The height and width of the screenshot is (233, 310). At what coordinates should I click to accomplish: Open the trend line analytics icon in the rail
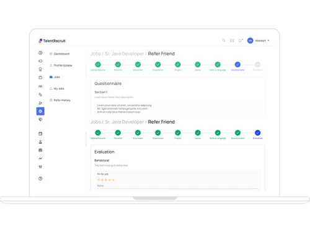[x=40, y=158]
